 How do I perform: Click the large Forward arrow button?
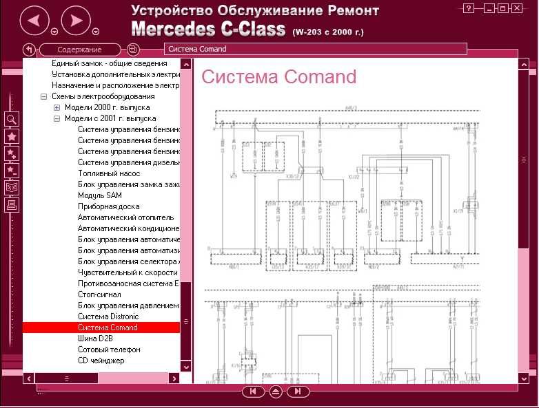coord(76,20)
